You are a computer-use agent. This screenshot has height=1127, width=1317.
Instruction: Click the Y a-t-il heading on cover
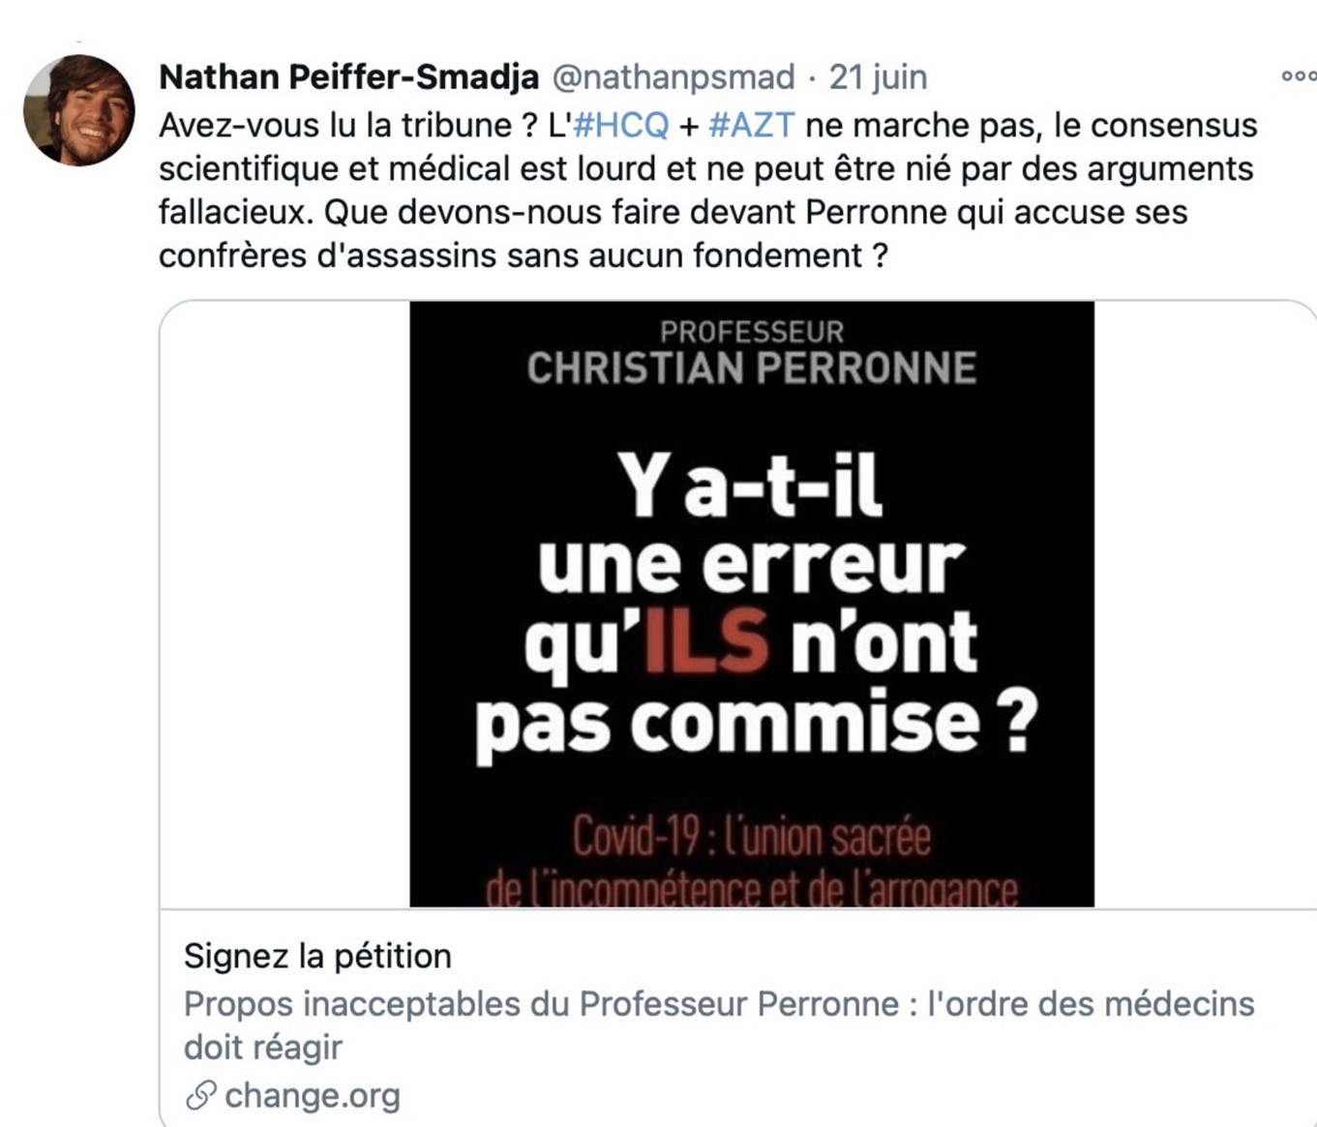point(751,485)
